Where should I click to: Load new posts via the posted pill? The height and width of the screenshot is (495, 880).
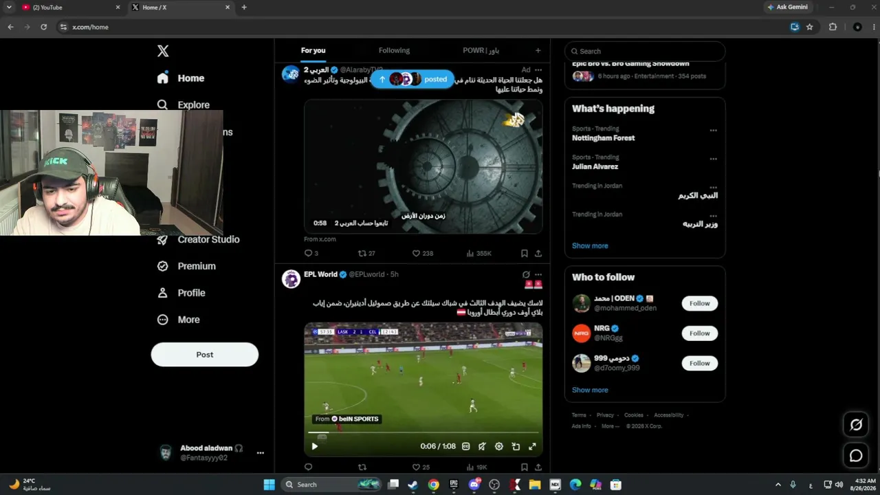[412, 79]
